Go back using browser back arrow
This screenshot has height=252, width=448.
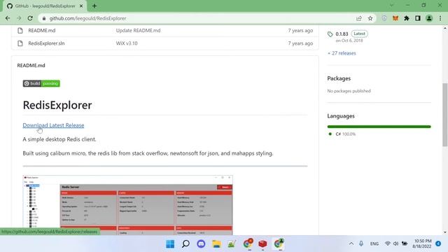(x=8, y=18)
